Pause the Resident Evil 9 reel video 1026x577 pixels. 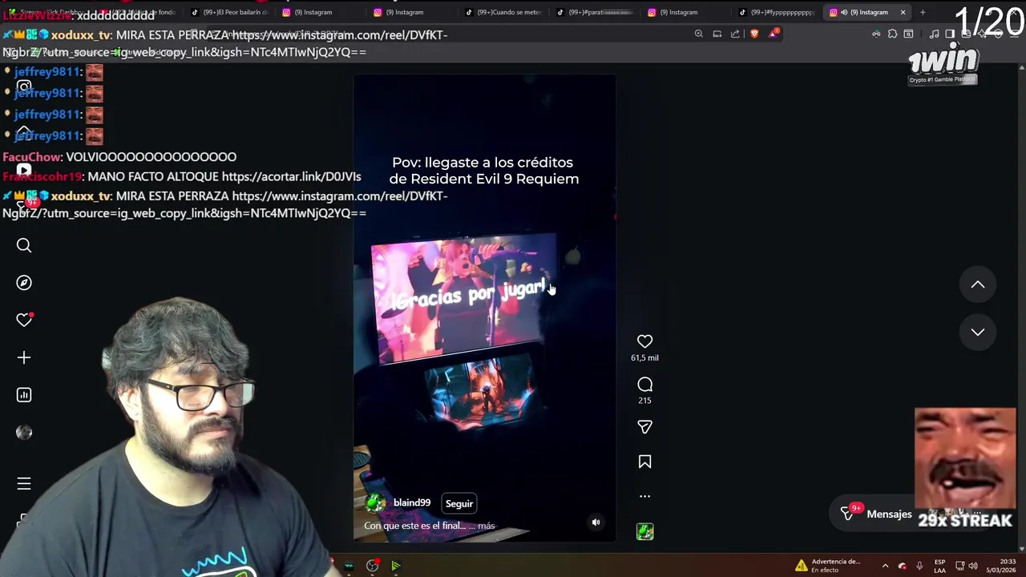484,309
